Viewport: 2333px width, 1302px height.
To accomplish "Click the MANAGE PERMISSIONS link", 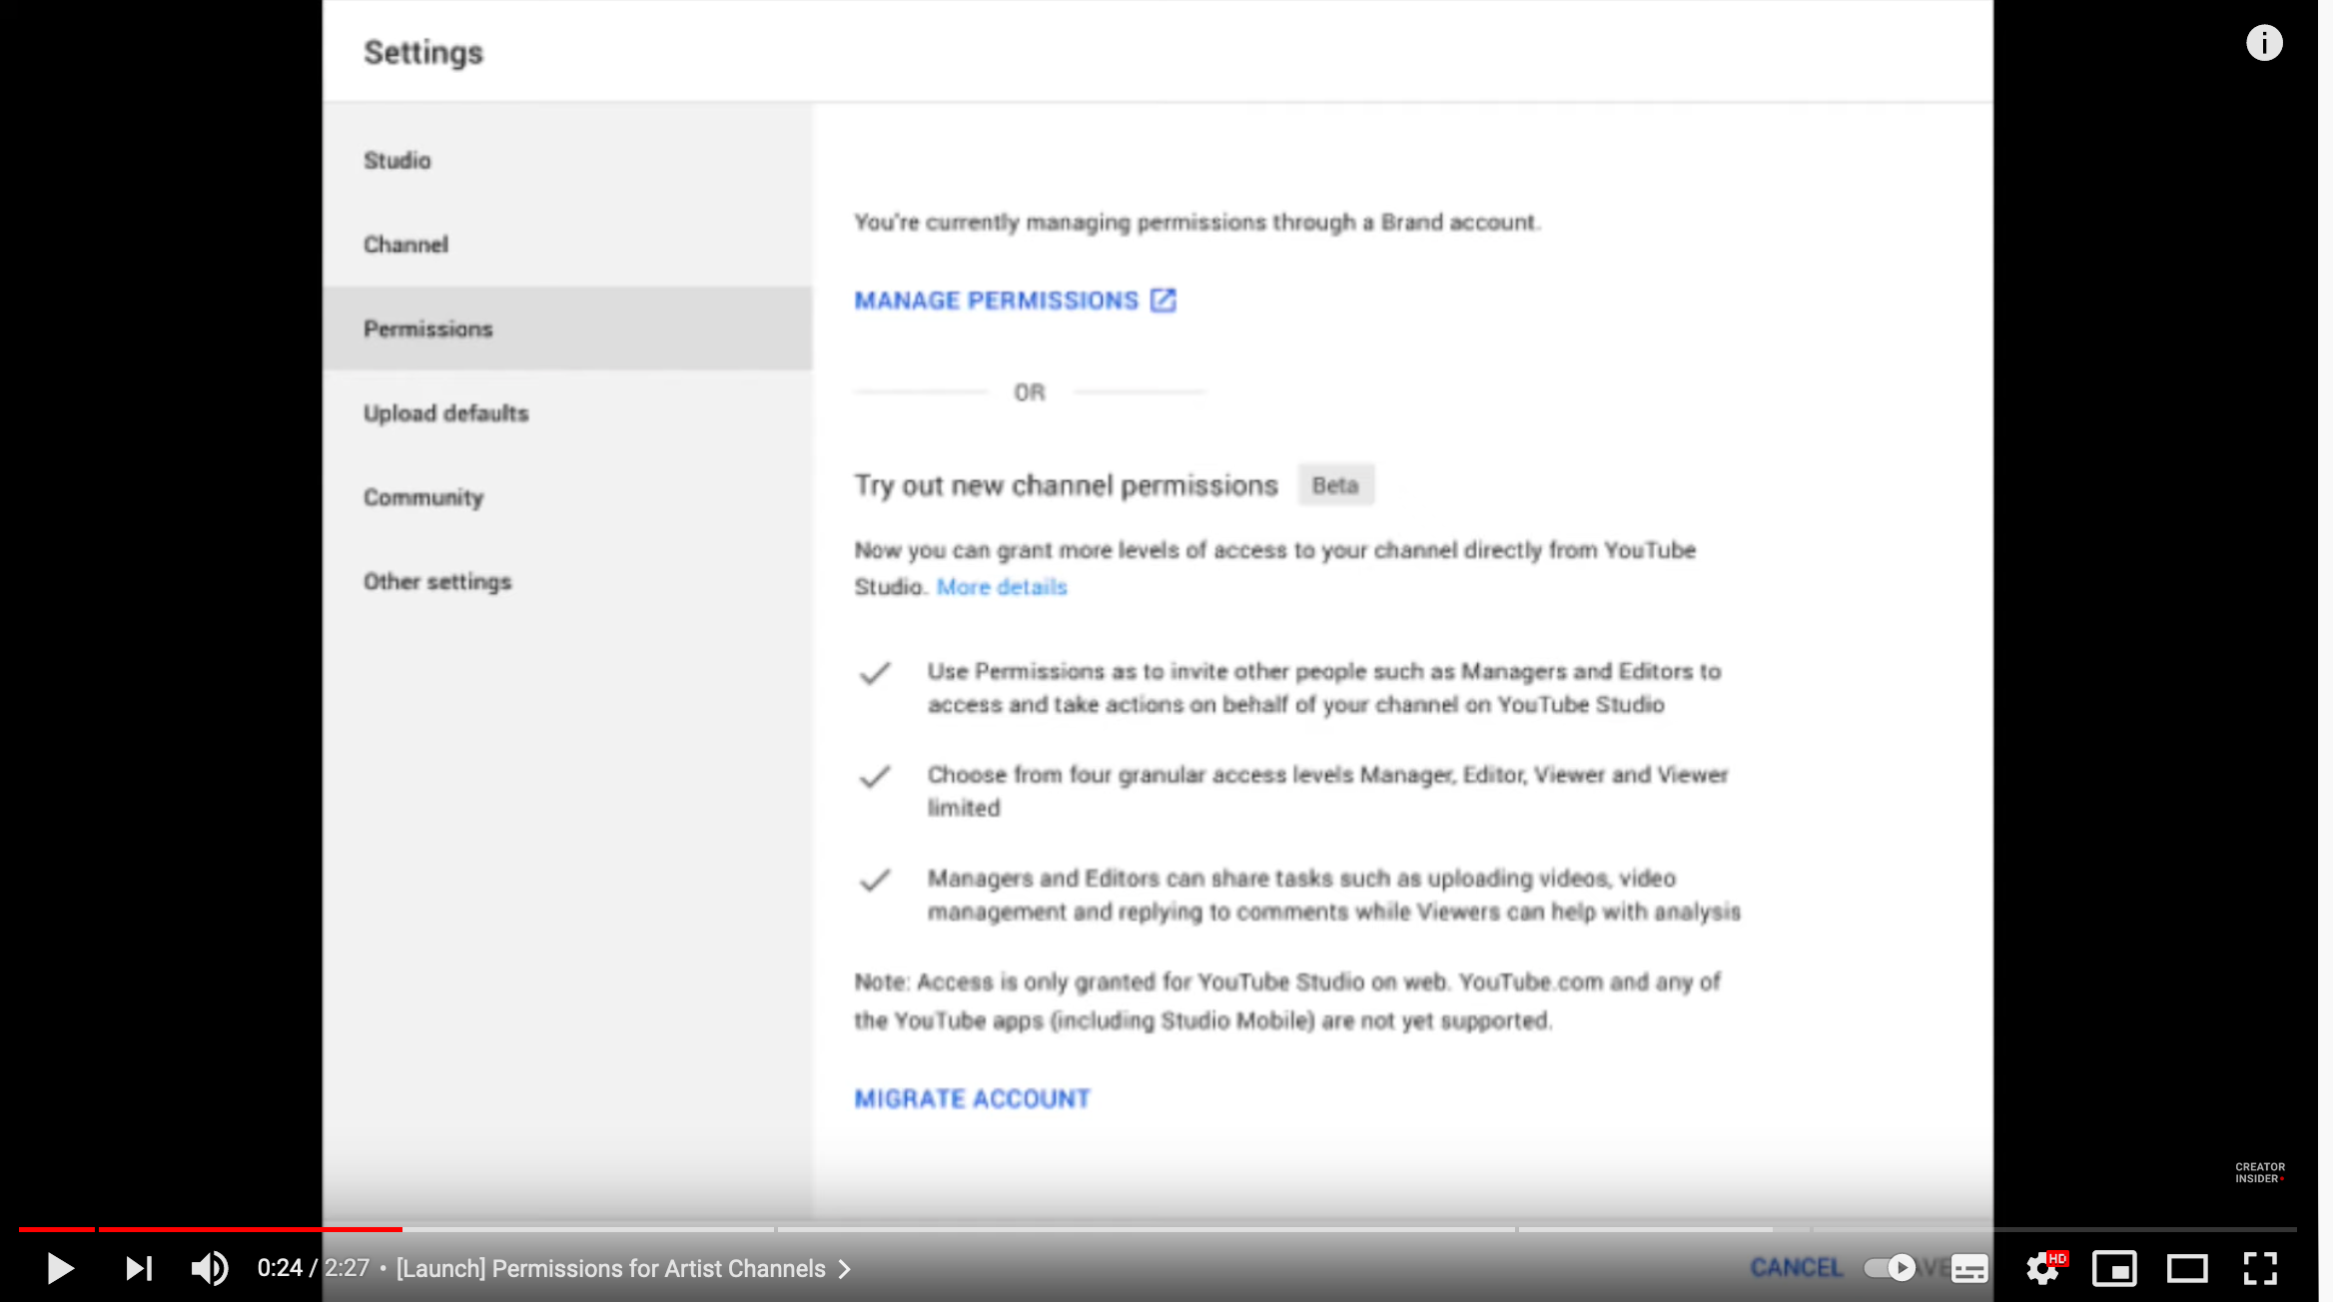I will coord(996,301).
